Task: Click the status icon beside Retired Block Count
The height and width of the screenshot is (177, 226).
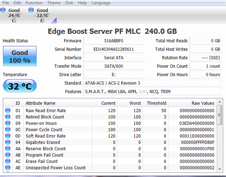Action: click(8, 117)
